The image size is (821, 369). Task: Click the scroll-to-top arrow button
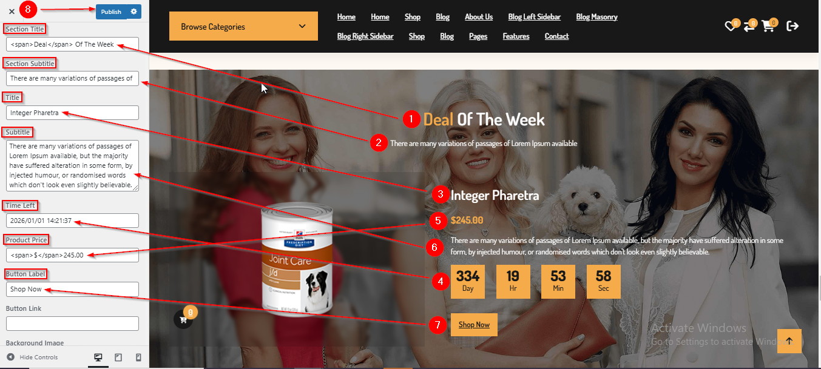point(789,341)
